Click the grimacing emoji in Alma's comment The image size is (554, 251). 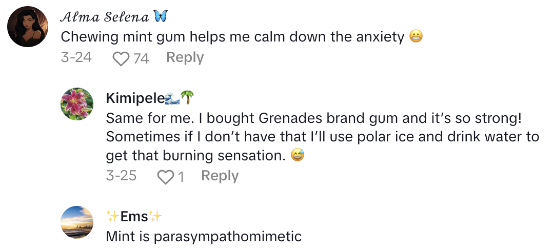[416, 37]
